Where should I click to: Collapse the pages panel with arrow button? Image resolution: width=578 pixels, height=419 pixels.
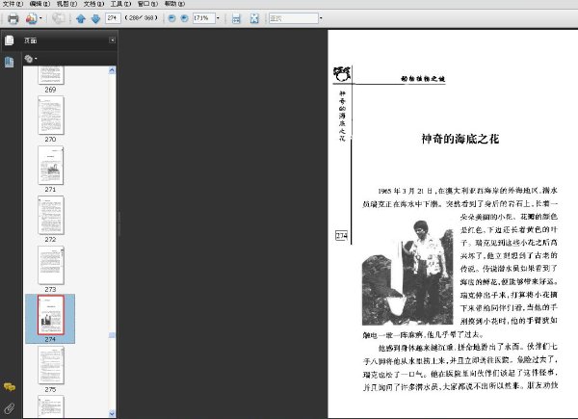(112, 40)
